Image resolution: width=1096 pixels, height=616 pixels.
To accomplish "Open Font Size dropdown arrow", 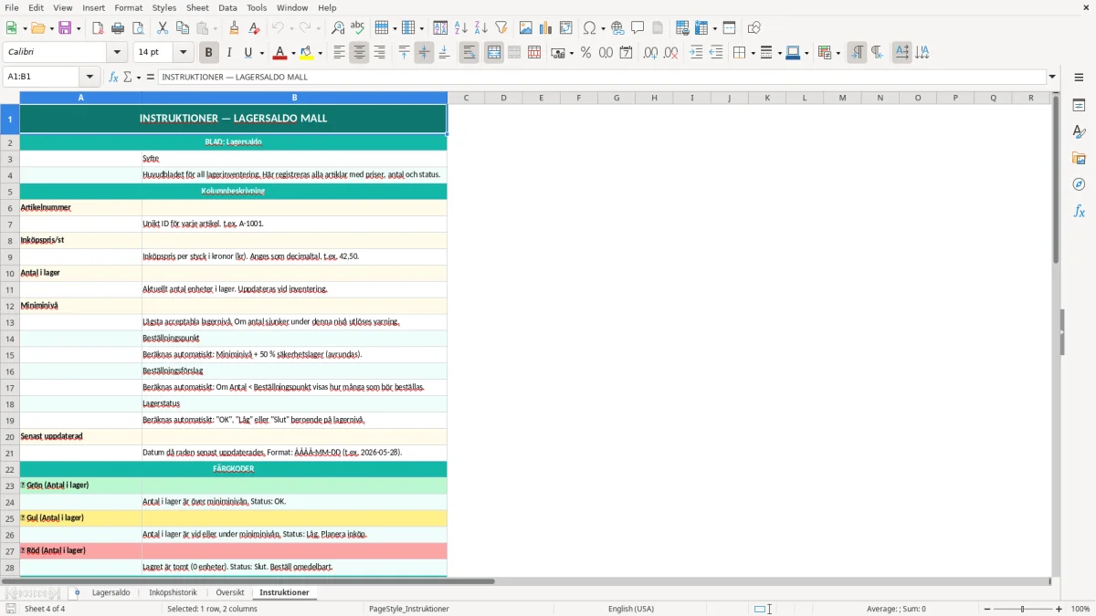I will point(184,53).
